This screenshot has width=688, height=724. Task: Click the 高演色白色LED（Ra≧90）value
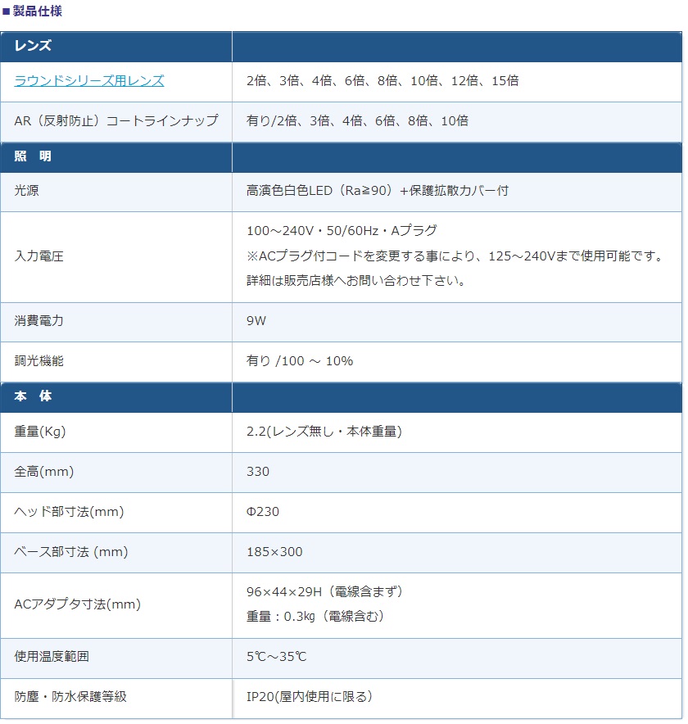tap(378, 191)
